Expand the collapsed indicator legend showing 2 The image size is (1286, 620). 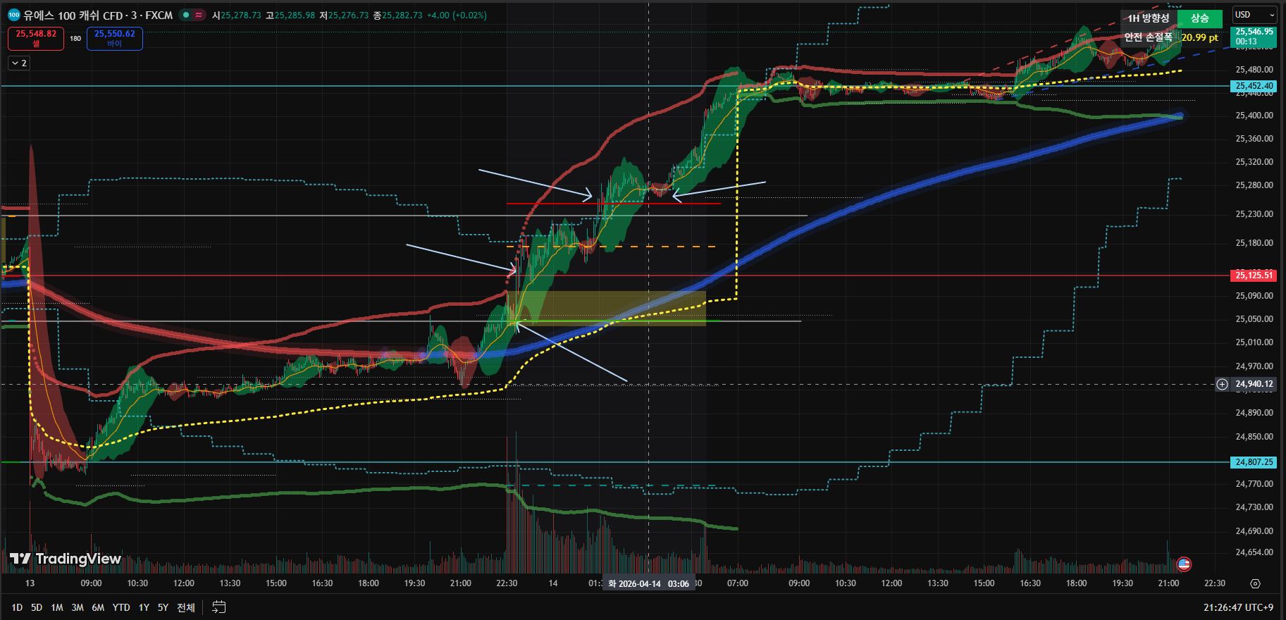point(18,63)
